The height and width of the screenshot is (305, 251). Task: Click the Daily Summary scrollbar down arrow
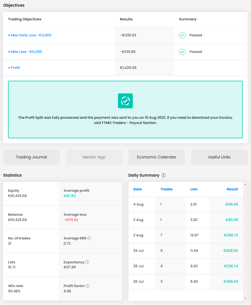245,298
